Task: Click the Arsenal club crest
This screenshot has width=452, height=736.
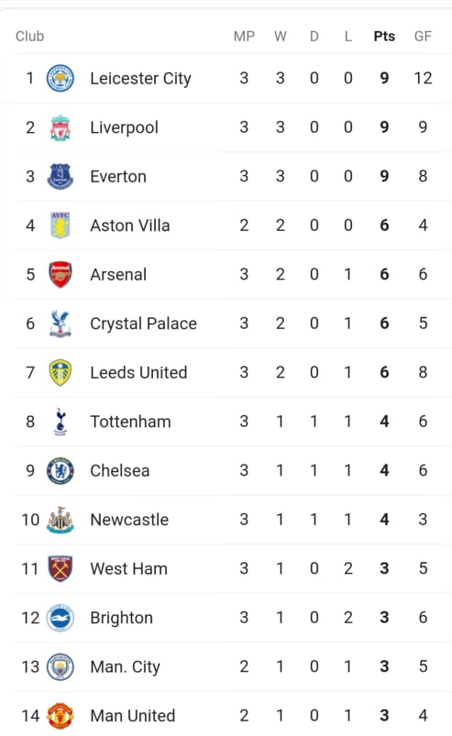Action: (x=61, y=275)
